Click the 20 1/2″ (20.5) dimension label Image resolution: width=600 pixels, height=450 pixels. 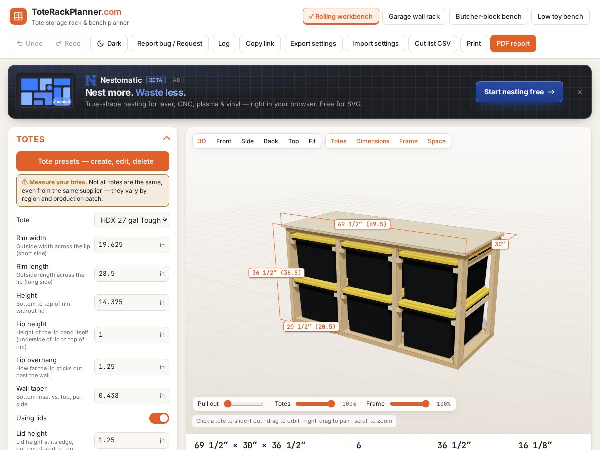pos(311,327)
